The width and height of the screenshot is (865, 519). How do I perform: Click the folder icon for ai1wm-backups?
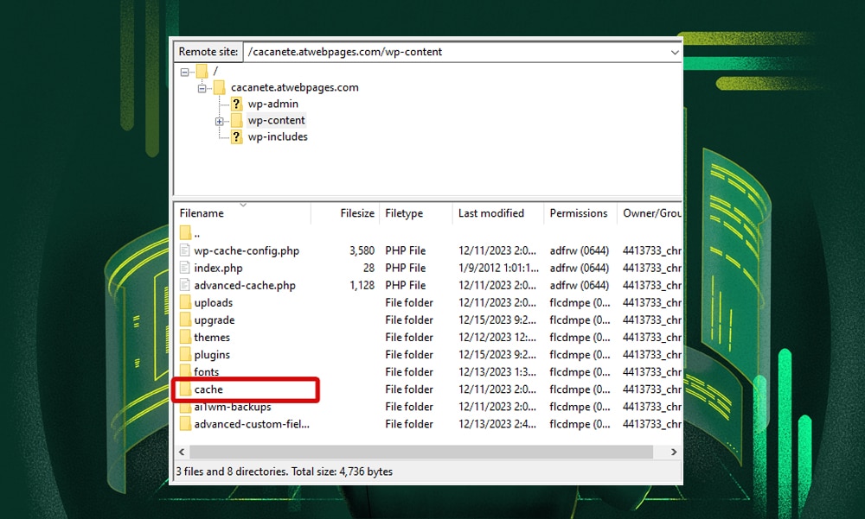click(x=186, y=407)
